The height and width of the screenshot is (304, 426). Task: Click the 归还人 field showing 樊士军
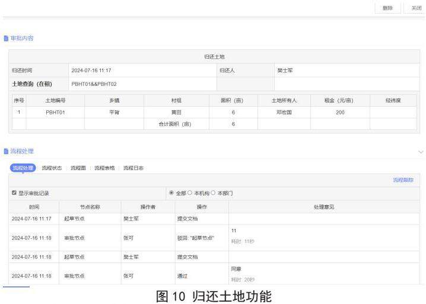346,71
